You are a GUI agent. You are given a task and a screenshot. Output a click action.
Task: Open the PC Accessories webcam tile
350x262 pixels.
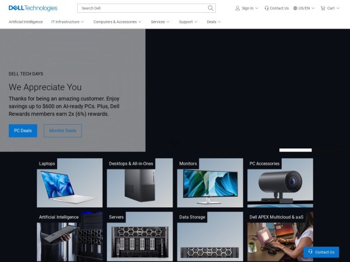280,186
